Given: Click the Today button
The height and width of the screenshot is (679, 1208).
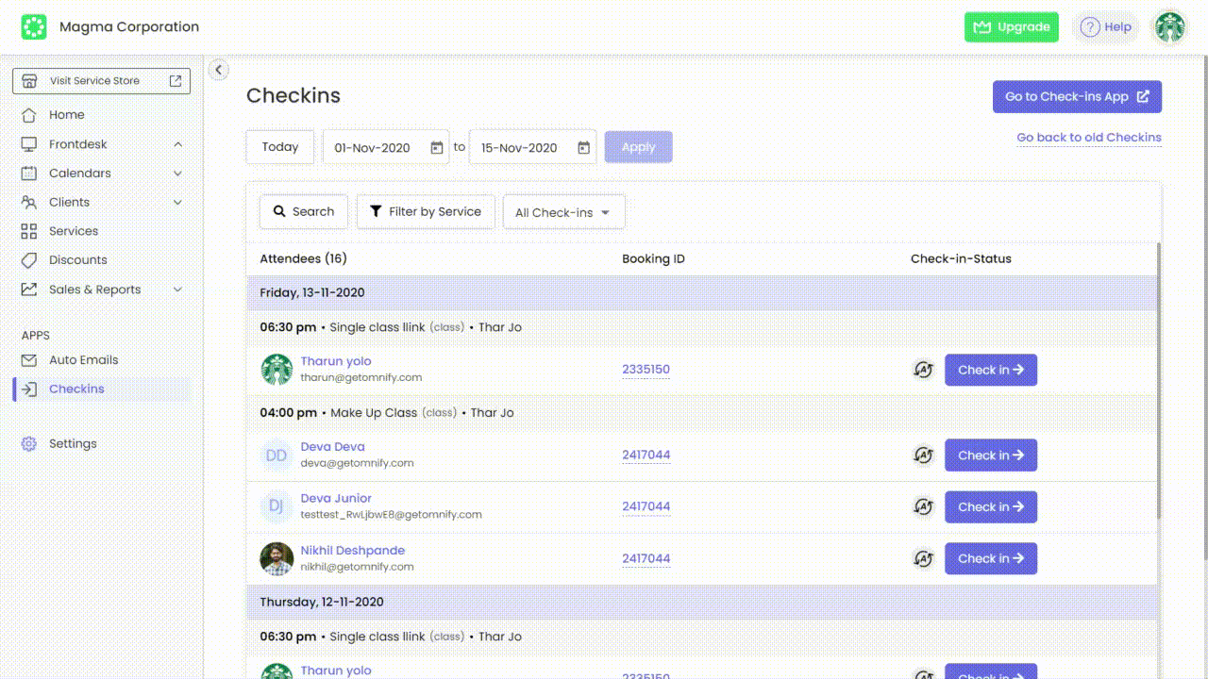Looking at the screenshot, I should point(280,147).
